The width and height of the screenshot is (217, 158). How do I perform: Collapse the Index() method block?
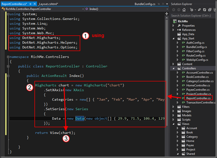tap(8, 76)
